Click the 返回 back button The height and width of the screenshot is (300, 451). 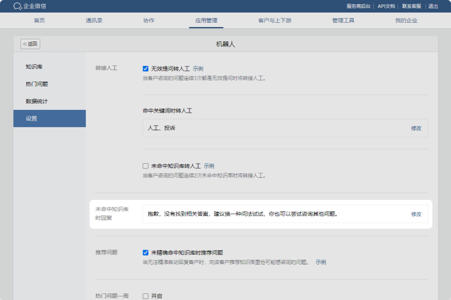pyautogui.click(x=30, y=44)
